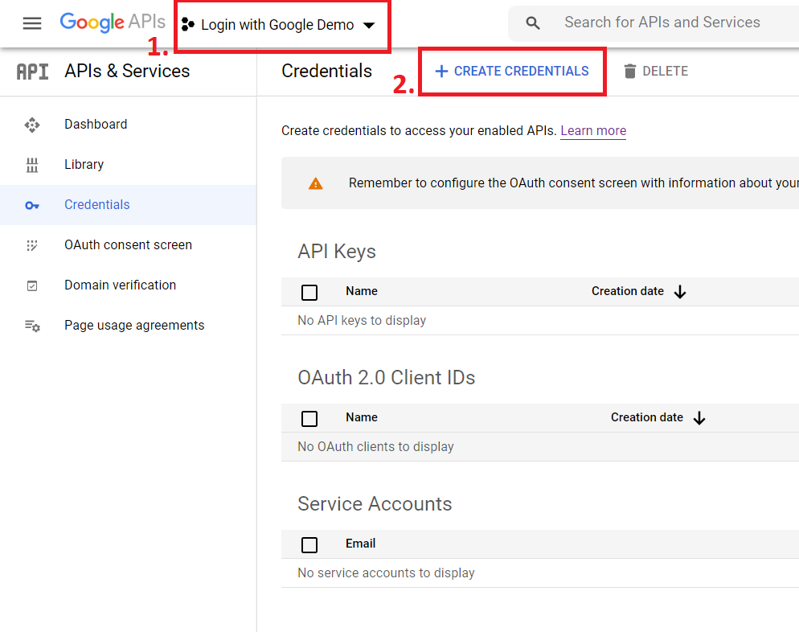
Task: Click the Credentials key icon
Action: pyautogui.click(x=32, y=205)
